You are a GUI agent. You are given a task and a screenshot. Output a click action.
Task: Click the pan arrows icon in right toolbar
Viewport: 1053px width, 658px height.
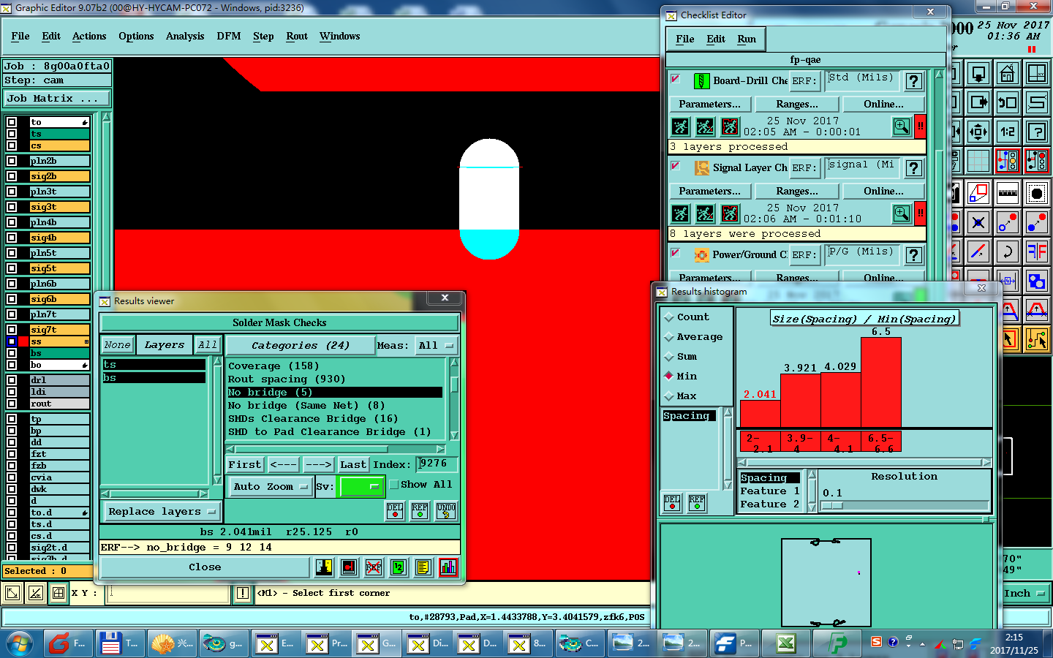click(978, 132)
